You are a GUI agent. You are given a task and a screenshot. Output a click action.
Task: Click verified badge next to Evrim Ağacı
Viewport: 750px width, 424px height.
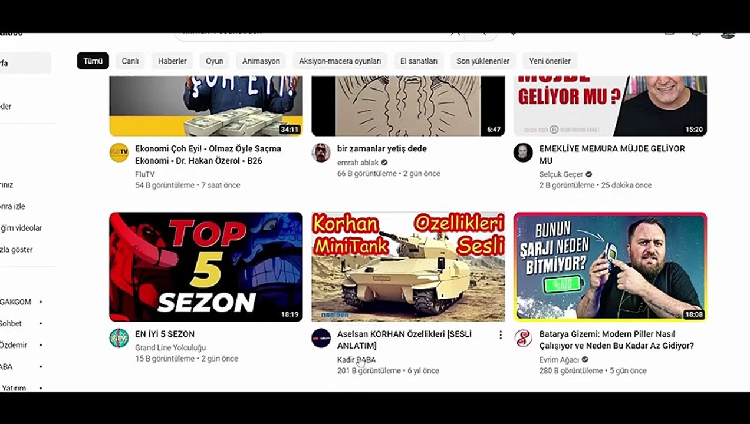coord(585,360)
